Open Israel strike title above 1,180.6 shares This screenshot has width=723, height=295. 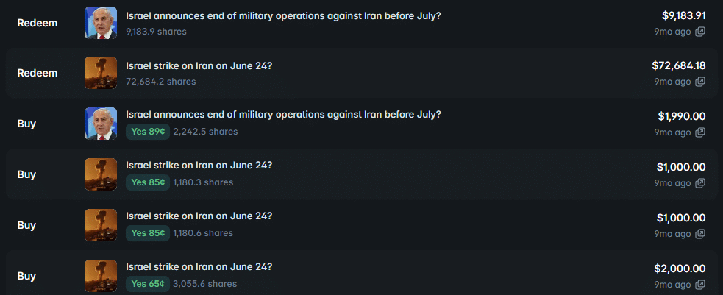[x=199, y=216]
